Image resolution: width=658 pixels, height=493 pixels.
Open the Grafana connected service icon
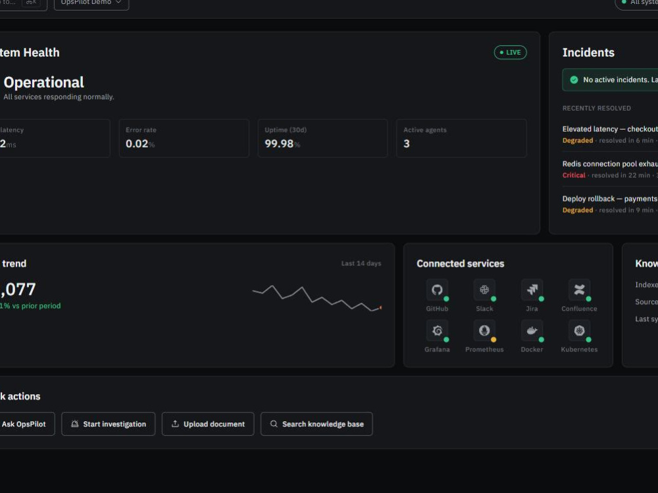pos(437,330)
